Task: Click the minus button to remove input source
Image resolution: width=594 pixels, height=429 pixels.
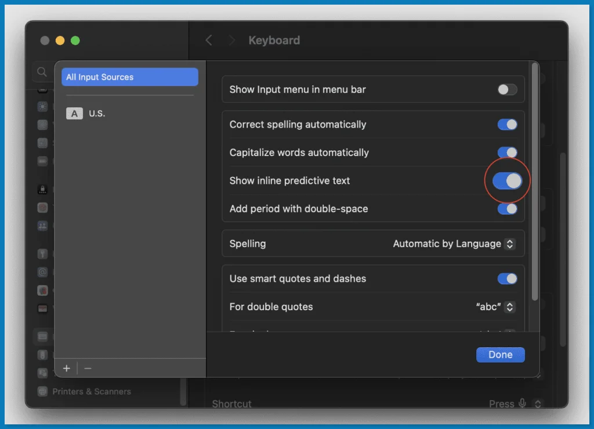Action: [88, 368]
